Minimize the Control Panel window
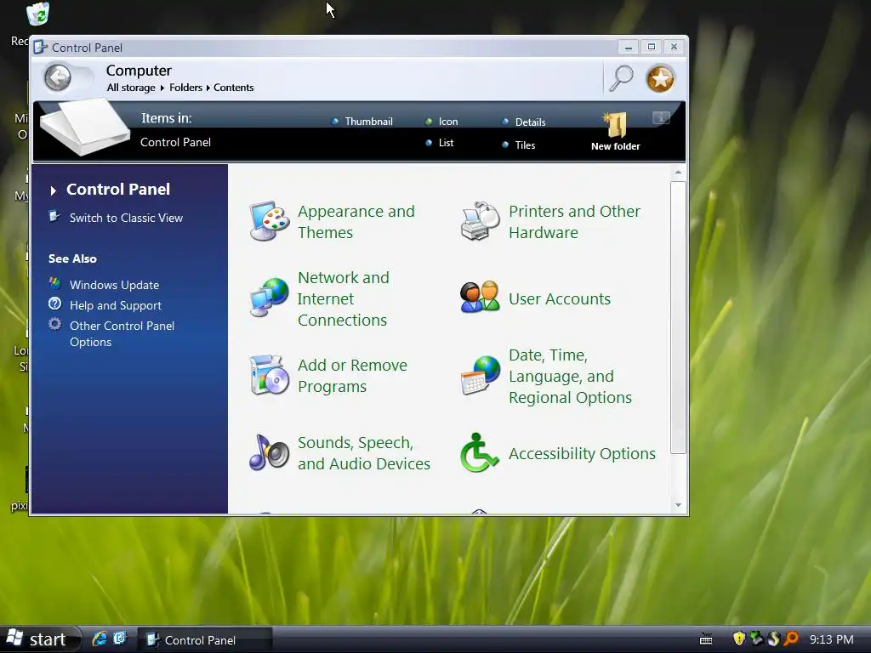The image size is (871, 653). click(x=629, y=48)
